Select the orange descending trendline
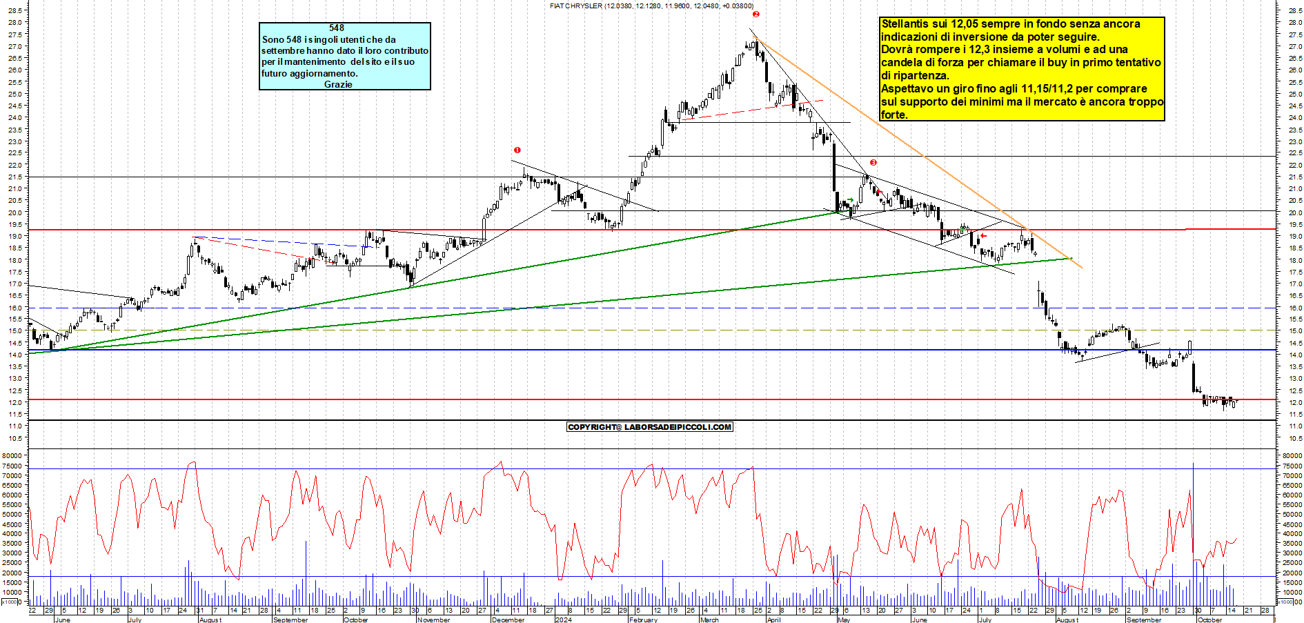1304x623 pixels. [x=918, y=152]
